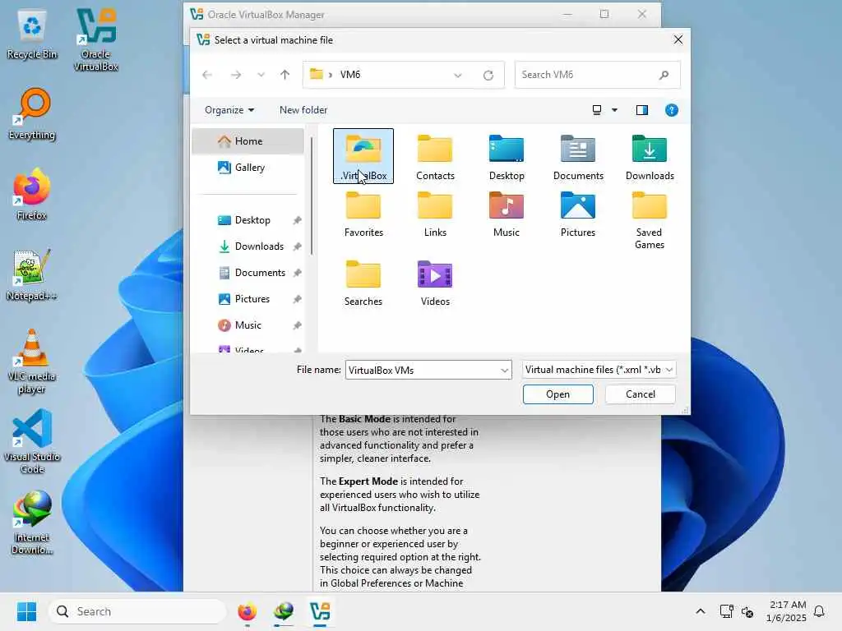The height and width of the screenshot is (631, 842).
Task: Open Recycle Bin on desktop
Action: tap(32, 35)
